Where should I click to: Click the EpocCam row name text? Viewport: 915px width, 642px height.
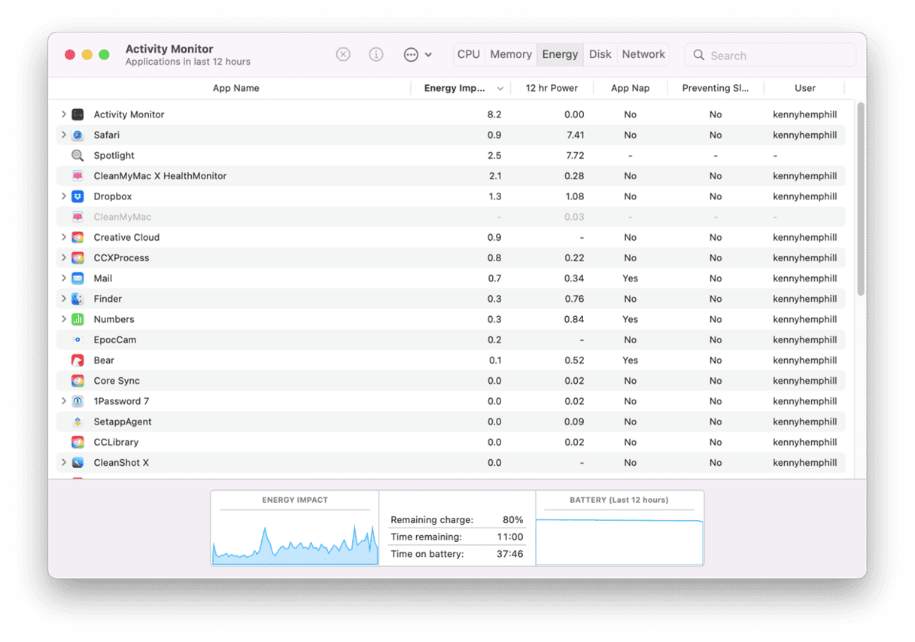115,339
